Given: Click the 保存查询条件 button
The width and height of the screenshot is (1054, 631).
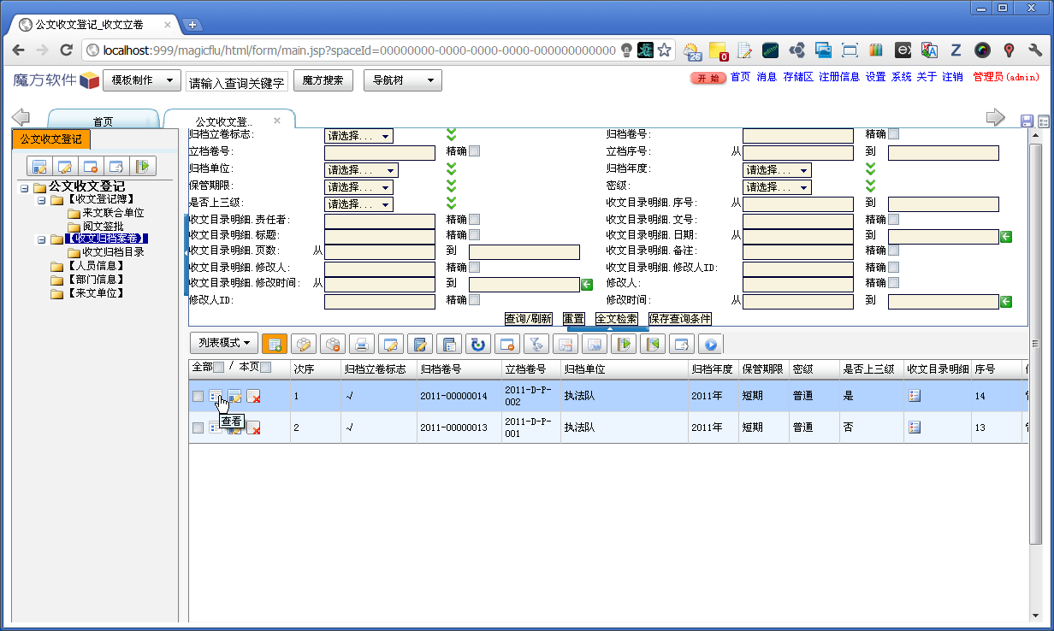Looking at the screenshot, I should click(x=679, y=318).
